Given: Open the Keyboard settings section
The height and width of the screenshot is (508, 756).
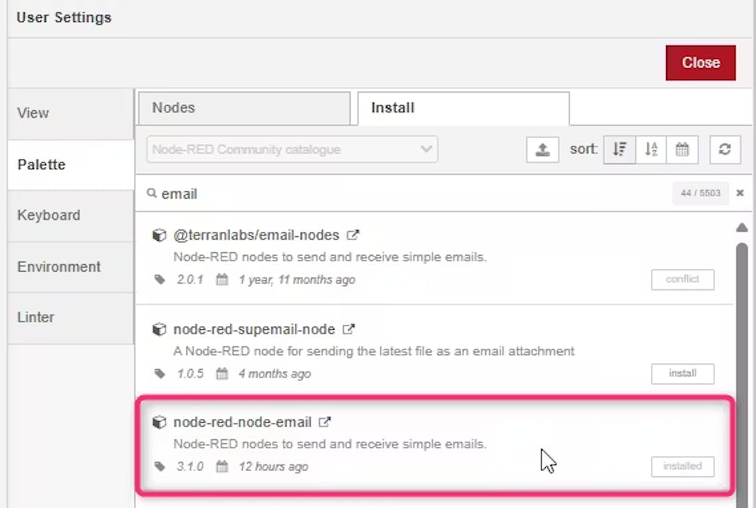Looking at the screenshot, I should [x=48, y=215].
